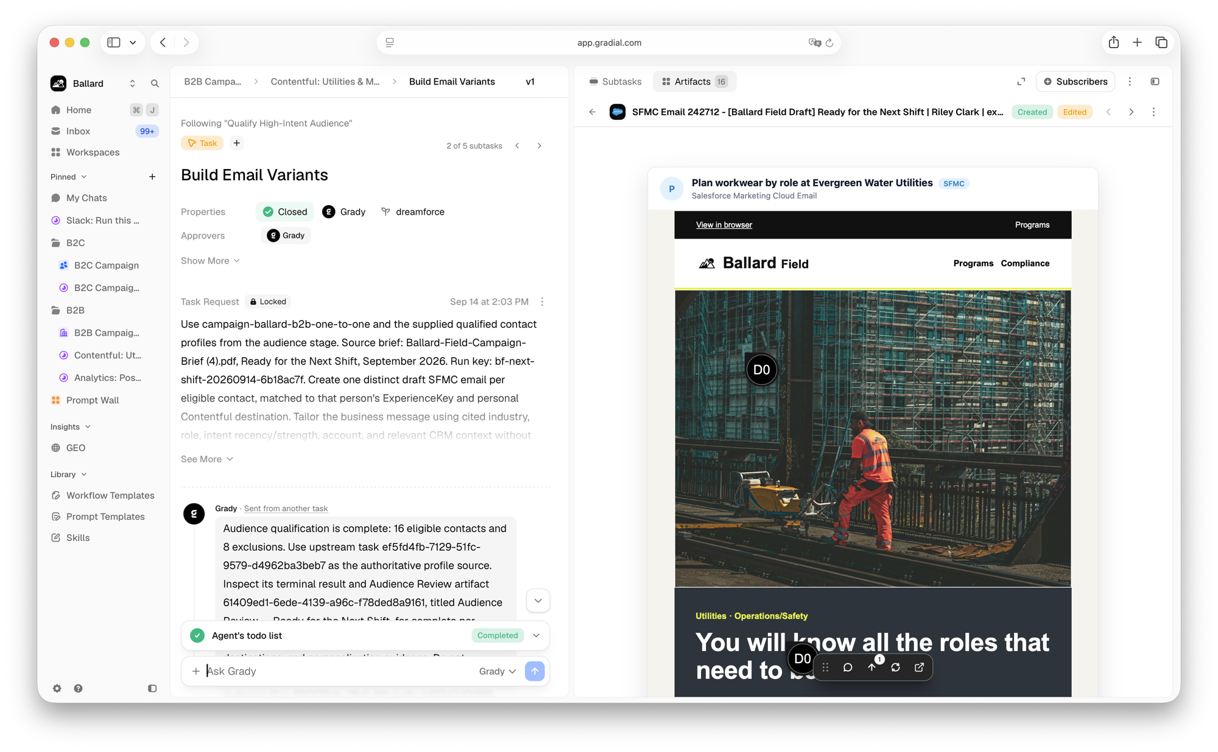The width and height of the screenshot is (1218, 752).
Task: Open the Inbox in the sidebar
Action: 104,131
